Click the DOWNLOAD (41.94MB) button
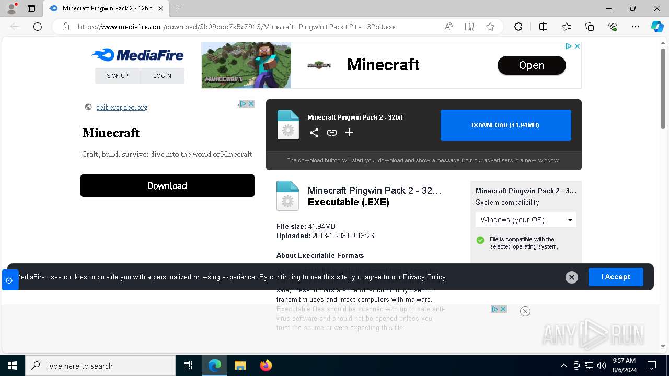The width and height of the screenshot is (669, 376). tap(505, 125)
